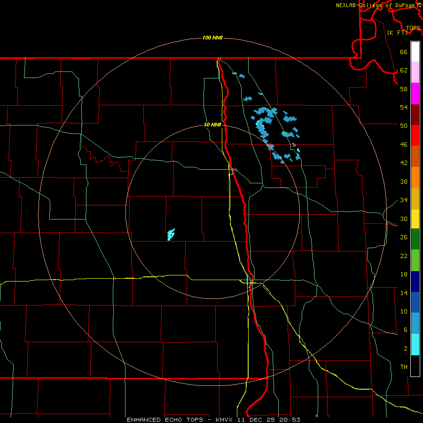Click the '38' scale value
The height and width of the screenshot is (423, 423).
click(x=404, y=181)
